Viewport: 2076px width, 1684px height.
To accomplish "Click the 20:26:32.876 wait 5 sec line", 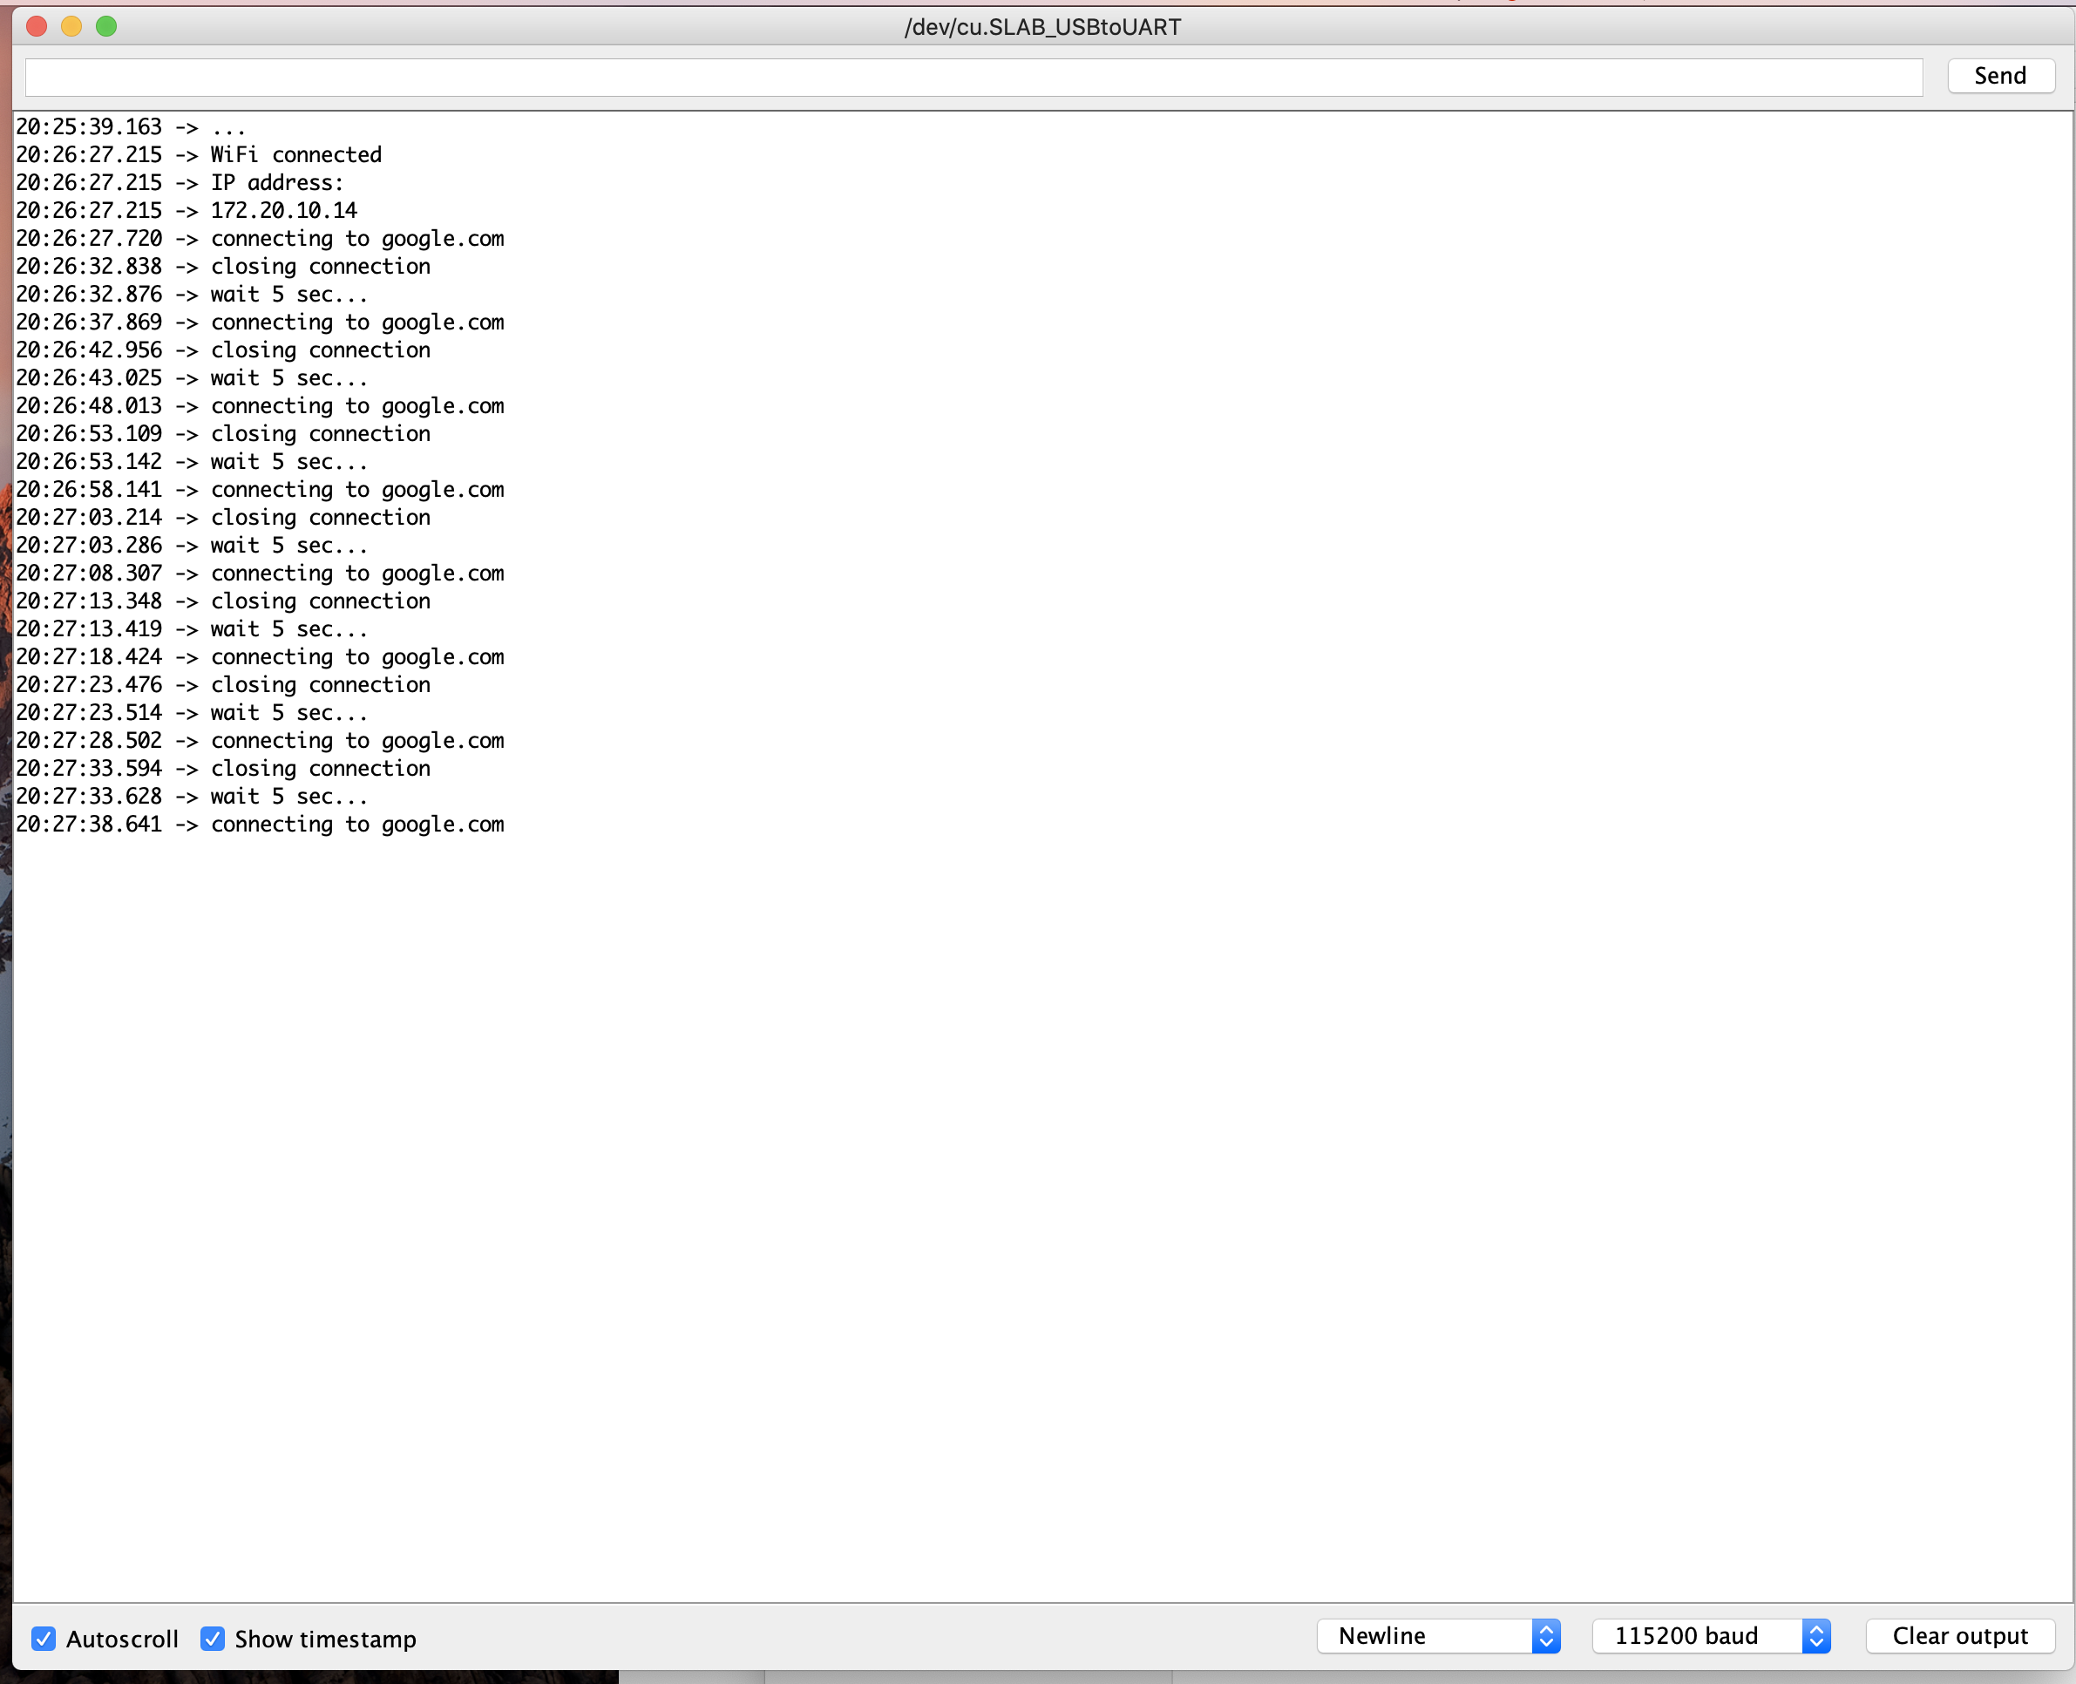I will pos(192,294).
